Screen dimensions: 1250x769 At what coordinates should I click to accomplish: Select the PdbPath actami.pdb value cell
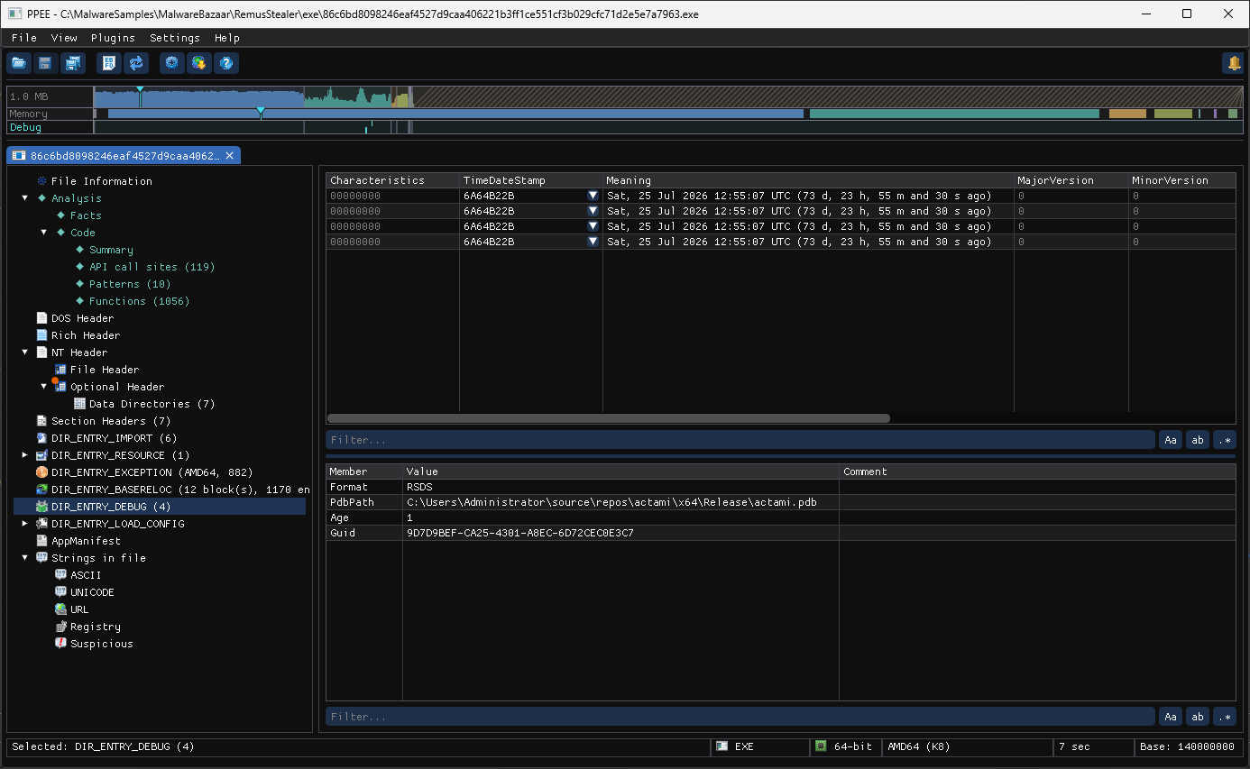(x=620, y=502)
